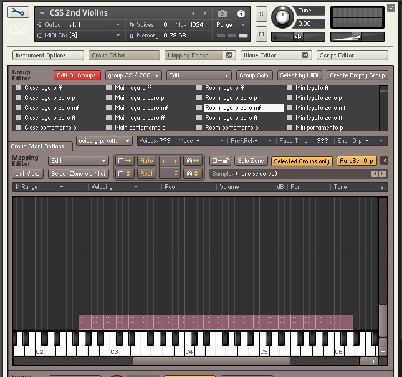Select next sample arrow

tap(382, 174)
